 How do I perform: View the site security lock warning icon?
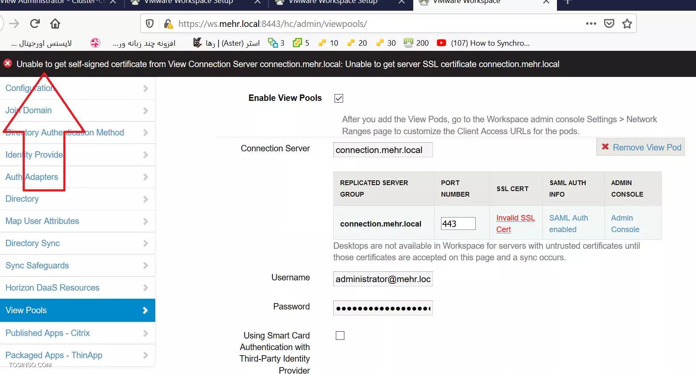pyautogui.click(x=169, y=24)
